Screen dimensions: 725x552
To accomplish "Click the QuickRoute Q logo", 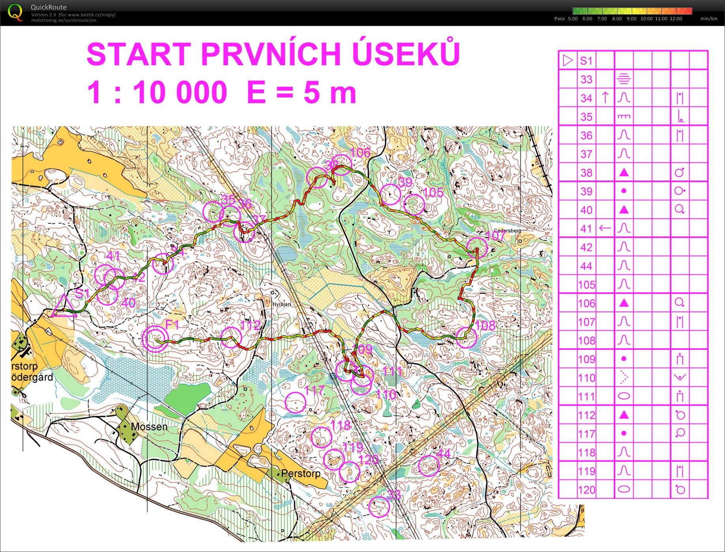I will 15,12.
